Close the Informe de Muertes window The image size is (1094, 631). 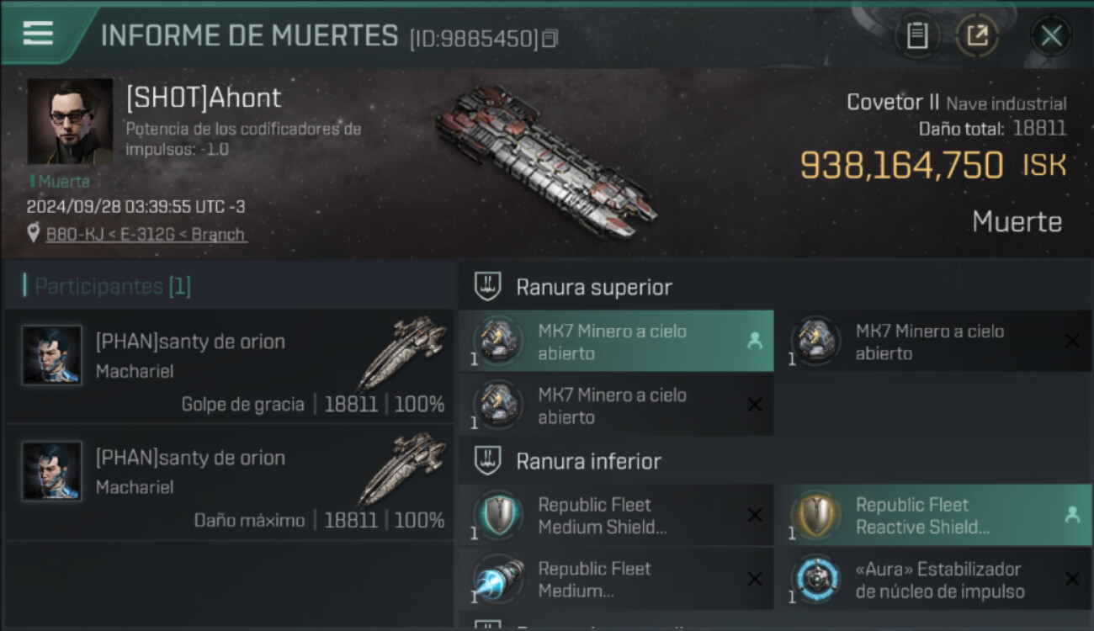click(1051, 36)
